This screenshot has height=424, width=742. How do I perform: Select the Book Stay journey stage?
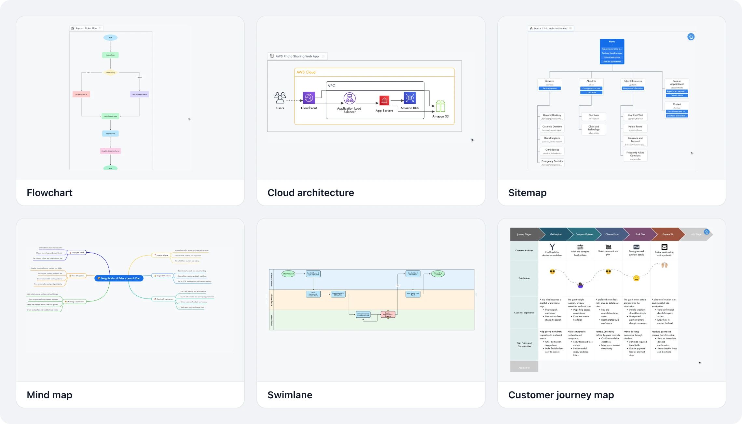click(x=640, y=234)
